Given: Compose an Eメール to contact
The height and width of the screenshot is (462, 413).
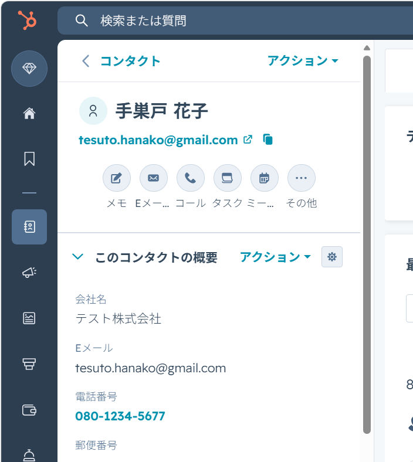Looking at the screenshot, I should [154, 178].
